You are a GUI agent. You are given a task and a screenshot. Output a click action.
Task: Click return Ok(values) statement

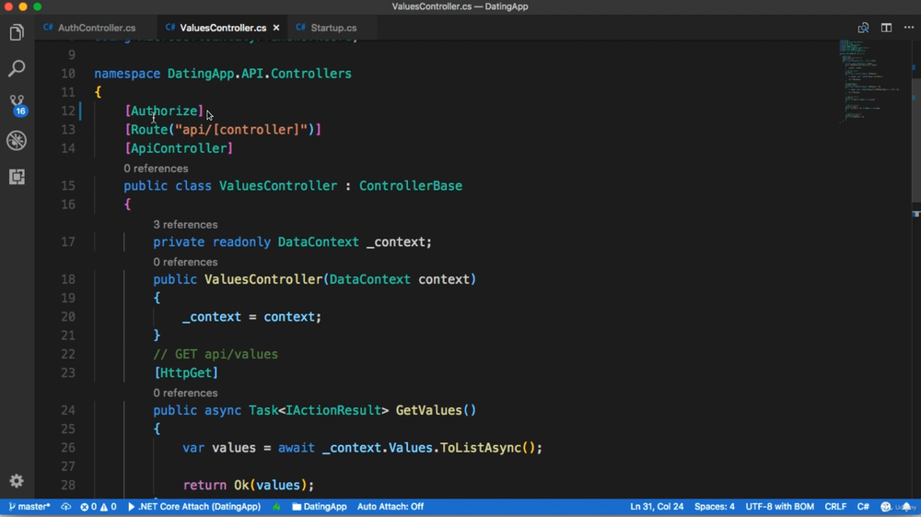[249, 486]
